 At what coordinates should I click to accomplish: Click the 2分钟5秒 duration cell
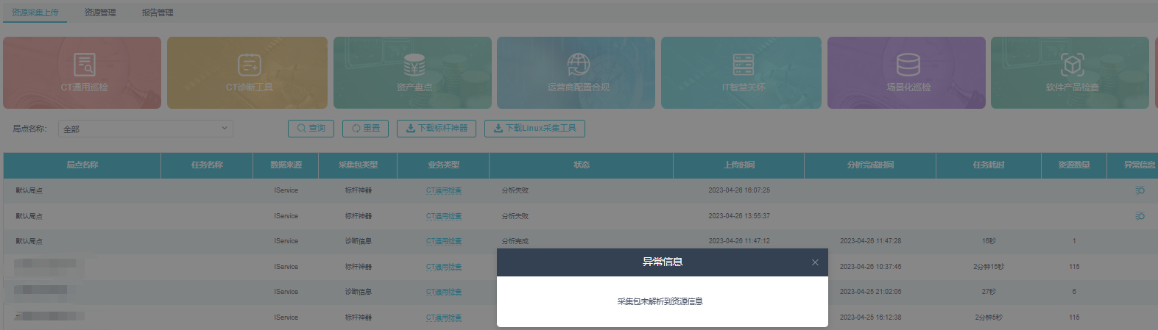(x=989, y=318)
